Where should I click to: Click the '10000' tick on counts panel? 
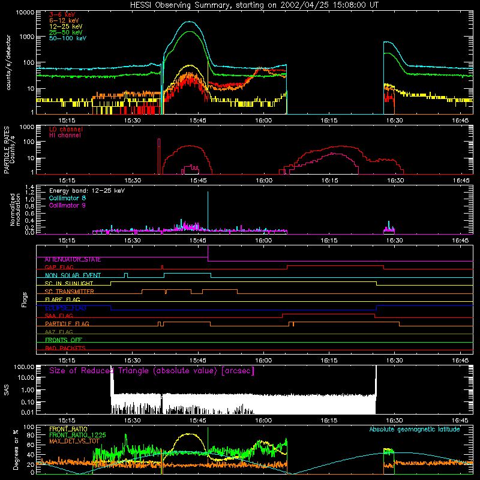(25, 13)
